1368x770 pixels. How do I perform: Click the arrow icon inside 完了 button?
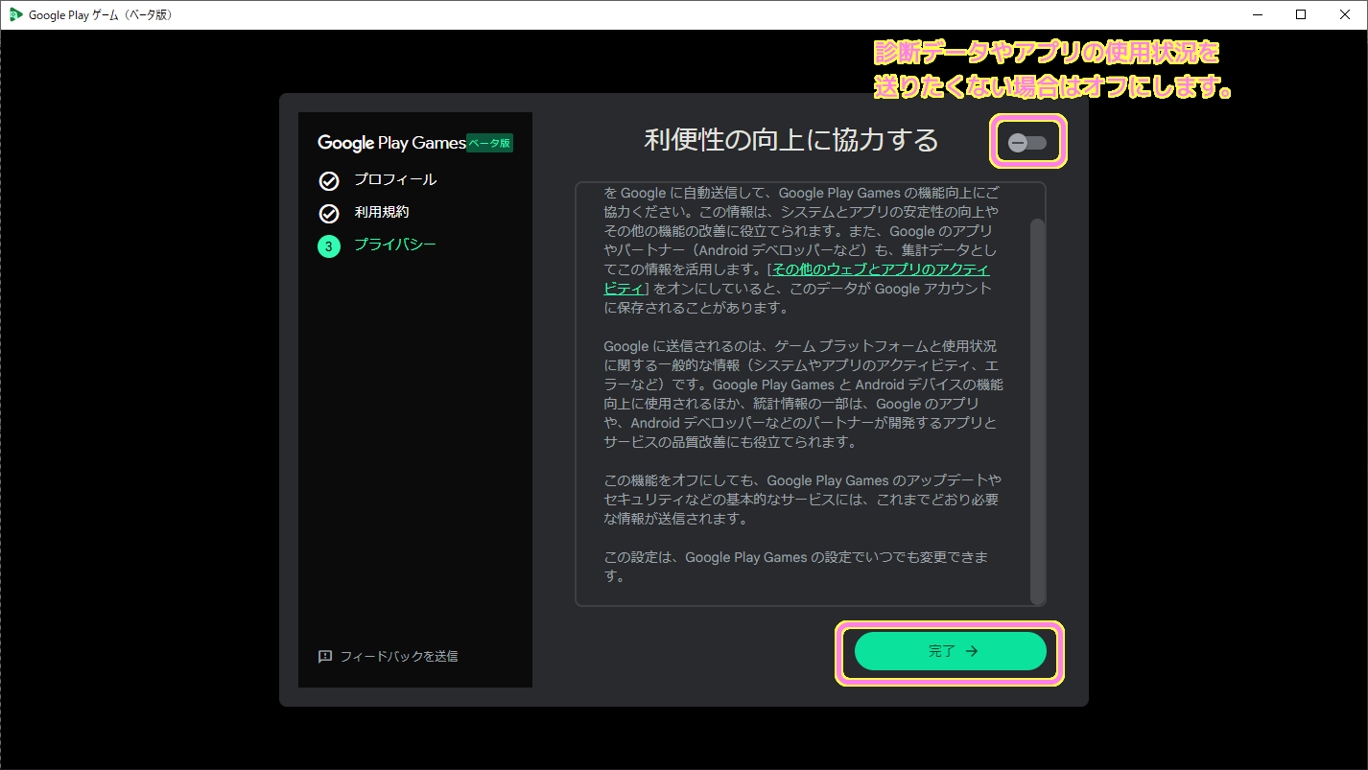coord(972,651)
